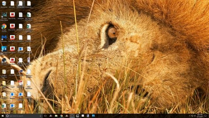Select the NCAA-AD file on the desktop

[29, 4]
